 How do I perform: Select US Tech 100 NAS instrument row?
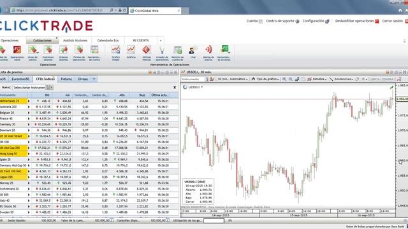(x=89, y=171)
